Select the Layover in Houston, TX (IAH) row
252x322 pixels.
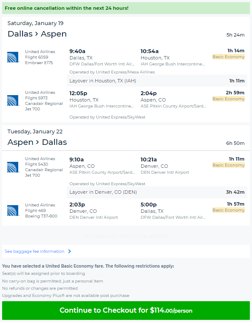(157, 81)
